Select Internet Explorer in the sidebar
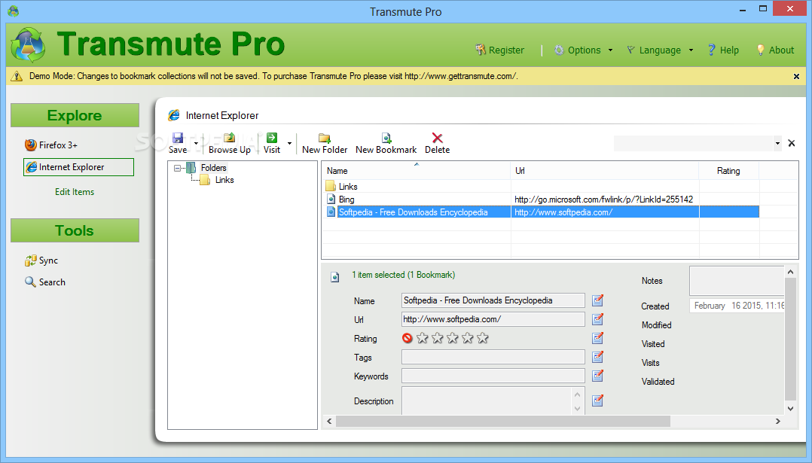Image resolution: width=812 pixels, height=463 pixels. coord(78,167)
